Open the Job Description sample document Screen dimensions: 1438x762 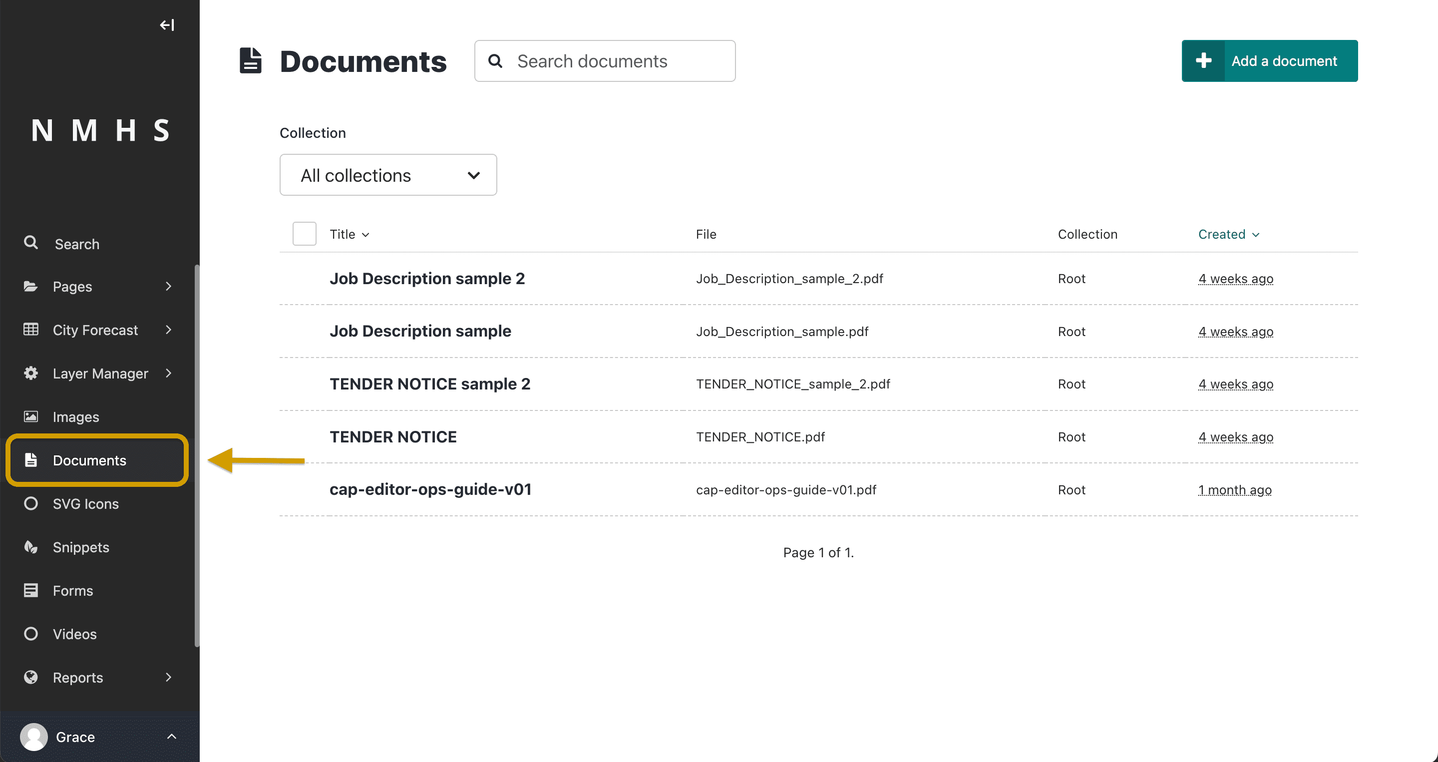420,331
